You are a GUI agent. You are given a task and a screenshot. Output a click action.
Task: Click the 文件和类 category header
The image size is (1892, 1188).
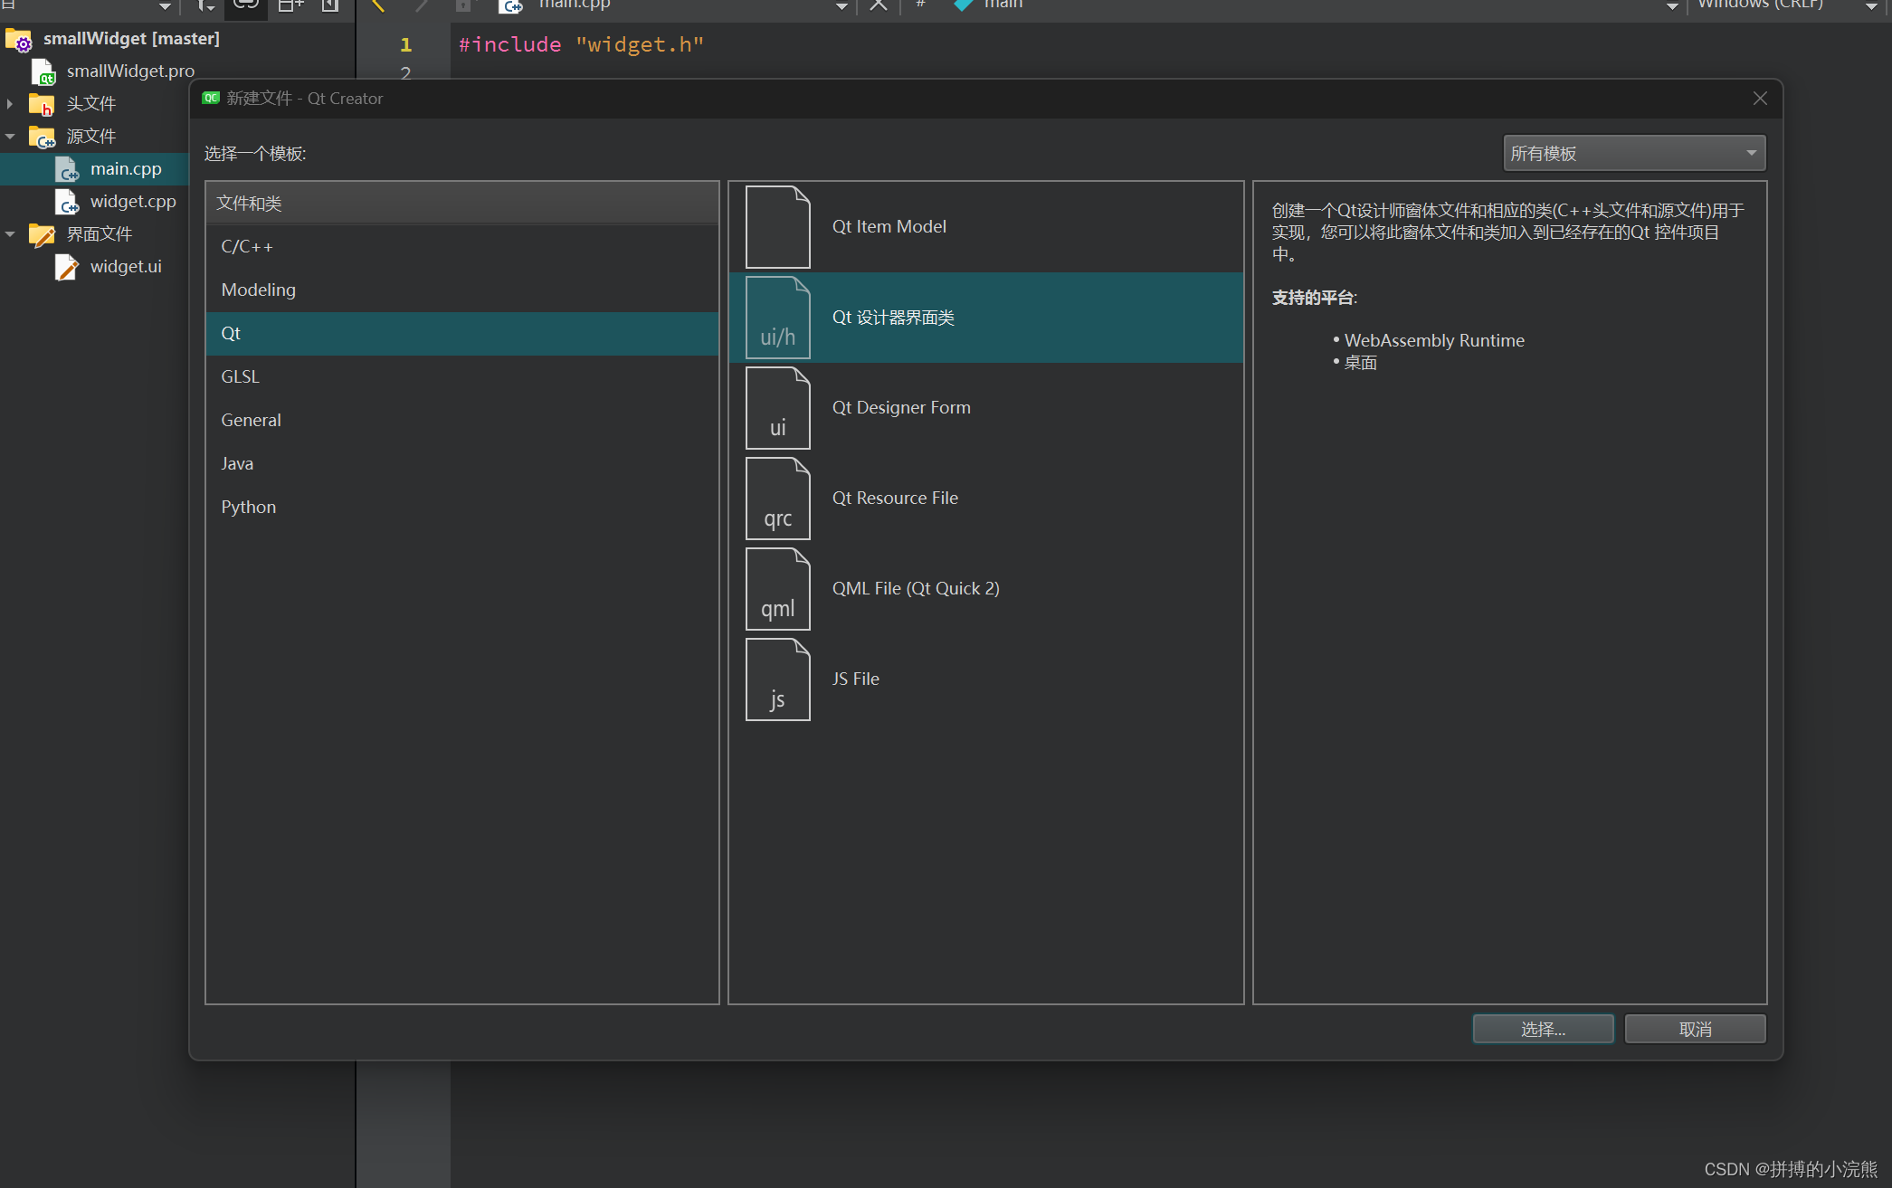pos(462,204)
